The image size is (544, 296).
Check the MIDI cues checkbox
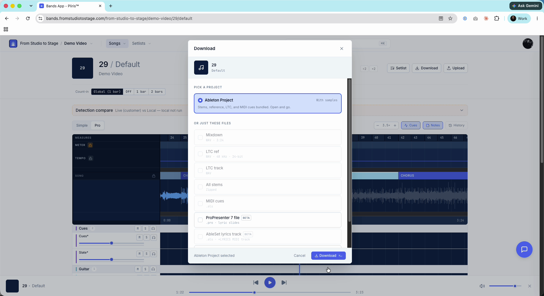point(200,204)
